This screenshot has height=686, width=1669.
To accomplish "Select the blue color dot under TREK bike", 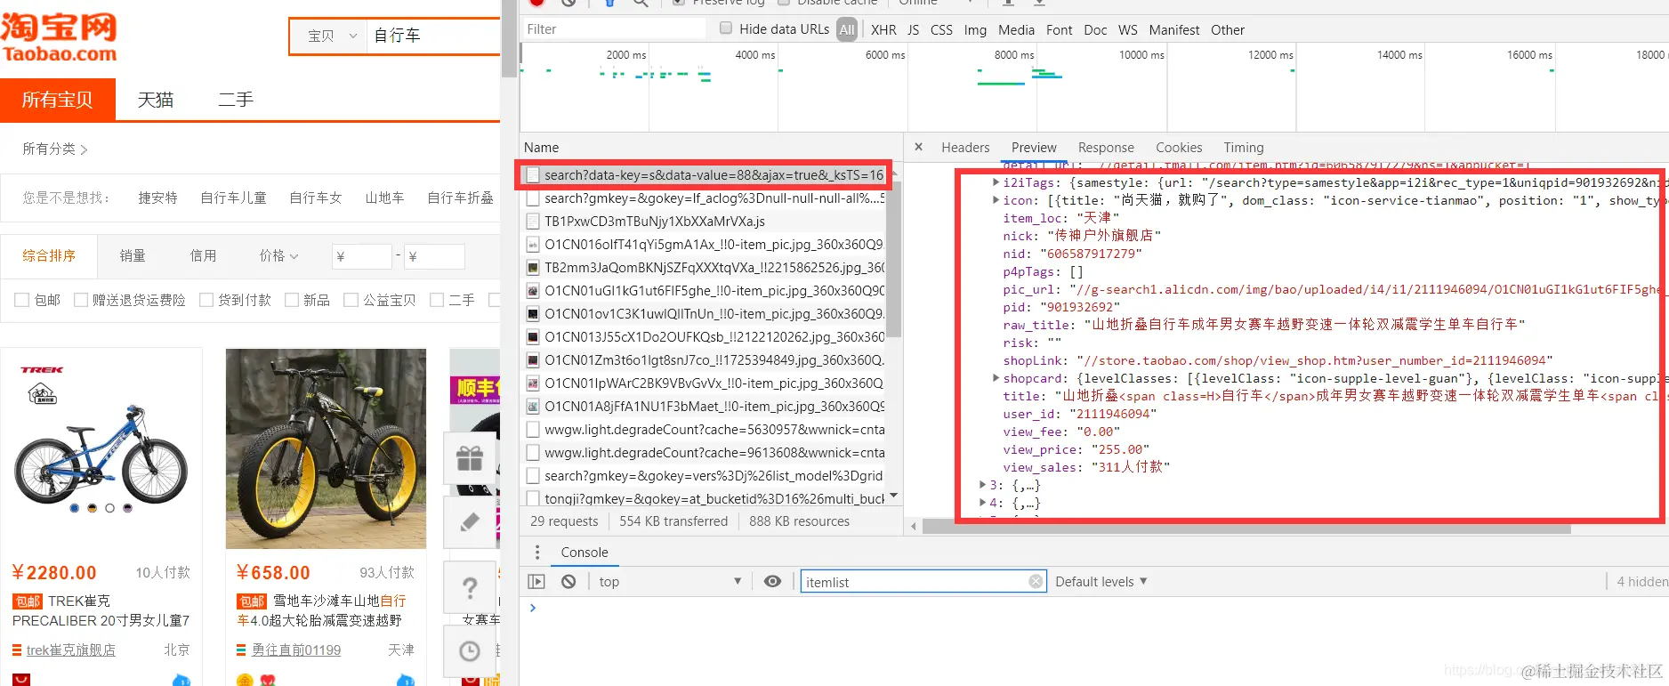I will [75, 508].
